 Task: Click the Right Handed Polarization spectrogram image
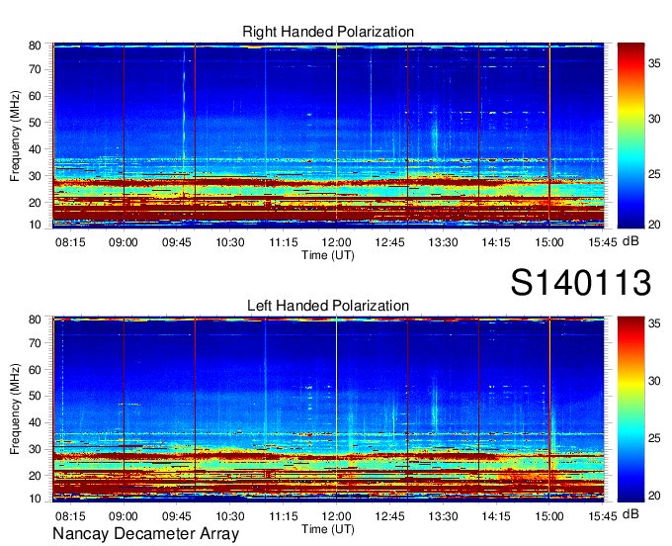click(x=328, y=136)
